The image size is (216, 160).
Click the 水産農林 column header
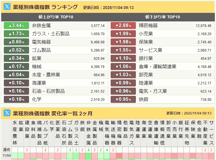[x=15, y=132]
